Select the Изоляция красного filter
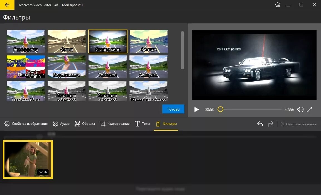This screenshot has width=321, height=195. (x=67, y=91)
